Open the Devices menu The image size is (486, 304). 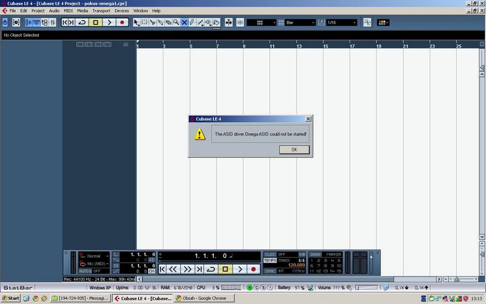click(x=122, y=11)
